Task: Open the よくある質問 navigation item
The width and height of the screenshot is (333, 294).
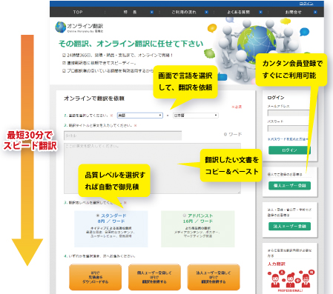Action: click(238, 12)
